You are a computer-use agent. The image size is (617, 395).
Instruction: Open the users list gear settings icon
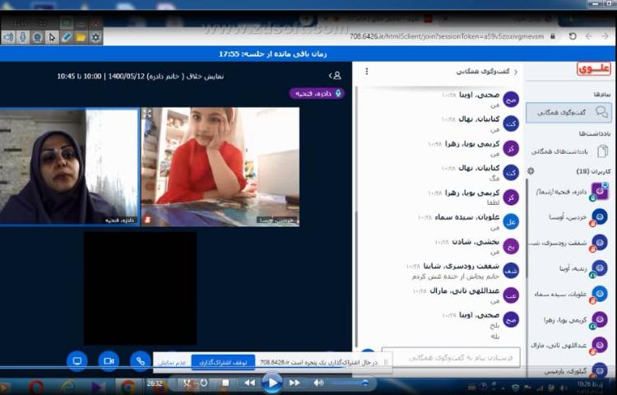[531, 171]
